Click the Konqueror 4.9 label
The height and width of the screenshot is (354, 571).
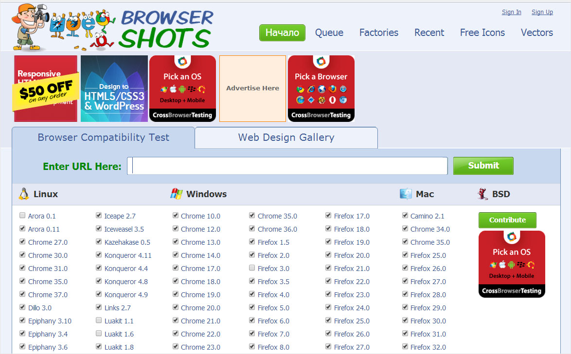[126, 294]
